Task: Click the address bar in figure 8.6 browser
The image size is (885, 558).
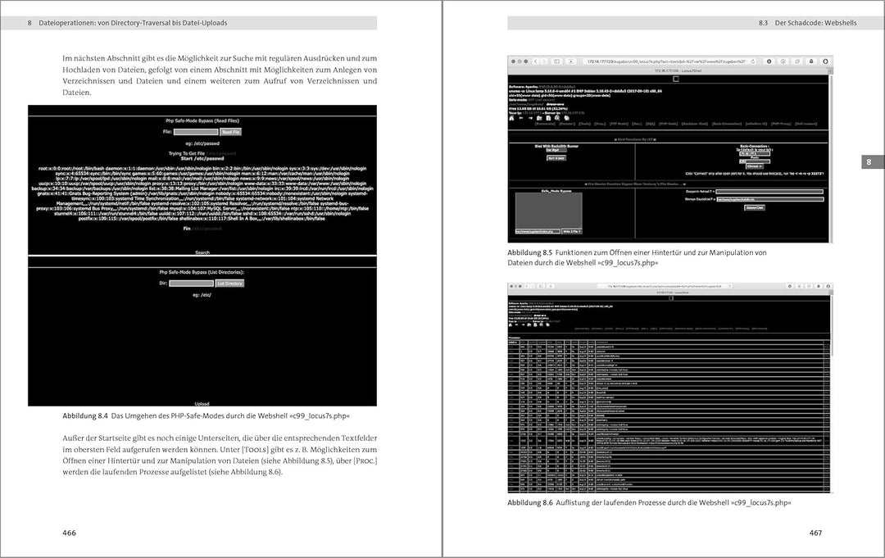Action: 665,286
